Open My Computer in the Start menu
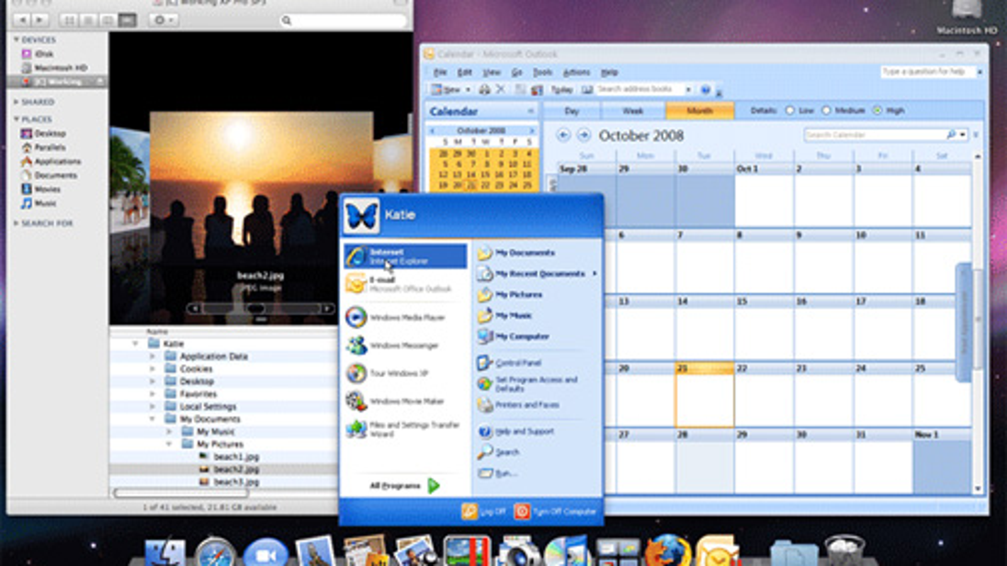The width and height of the screenshot is (1007, 566). click(x=513, y=336)
